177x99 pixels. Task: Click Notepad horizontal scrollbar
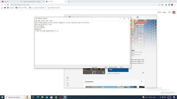82,65
